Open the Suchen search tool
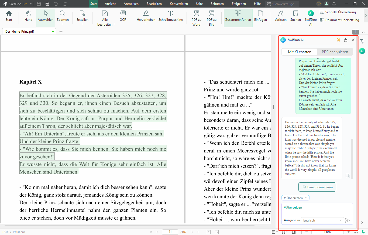 point(295,16)
